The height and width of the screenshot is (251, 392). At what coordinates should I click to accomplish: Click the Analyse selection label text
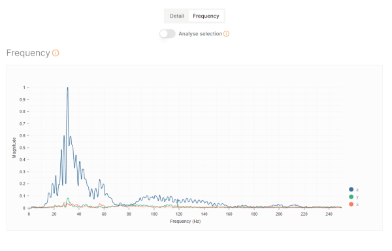[201, 34]
